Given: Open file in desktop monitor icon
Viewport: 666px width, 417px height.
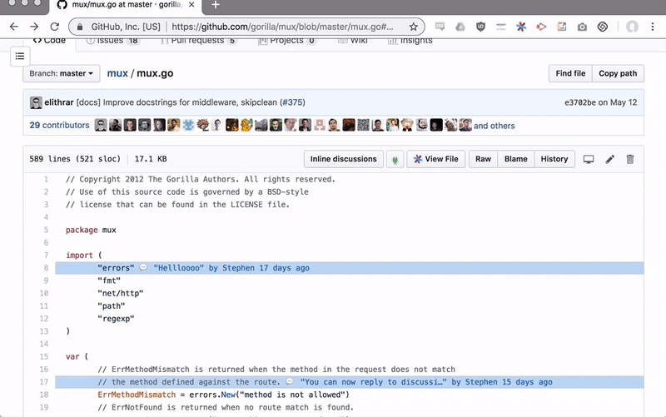Looking at the screenshot, I should [x=589, y=159].
